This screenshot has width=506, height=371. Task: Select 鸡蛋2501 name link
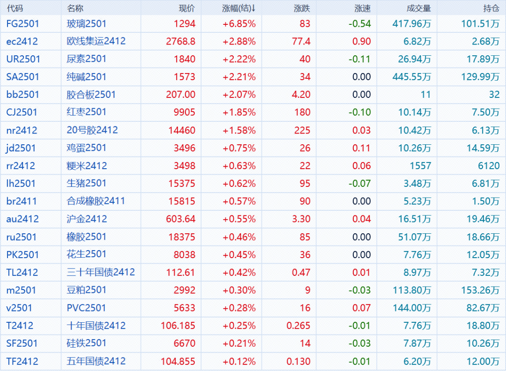(x=87, y=148)
